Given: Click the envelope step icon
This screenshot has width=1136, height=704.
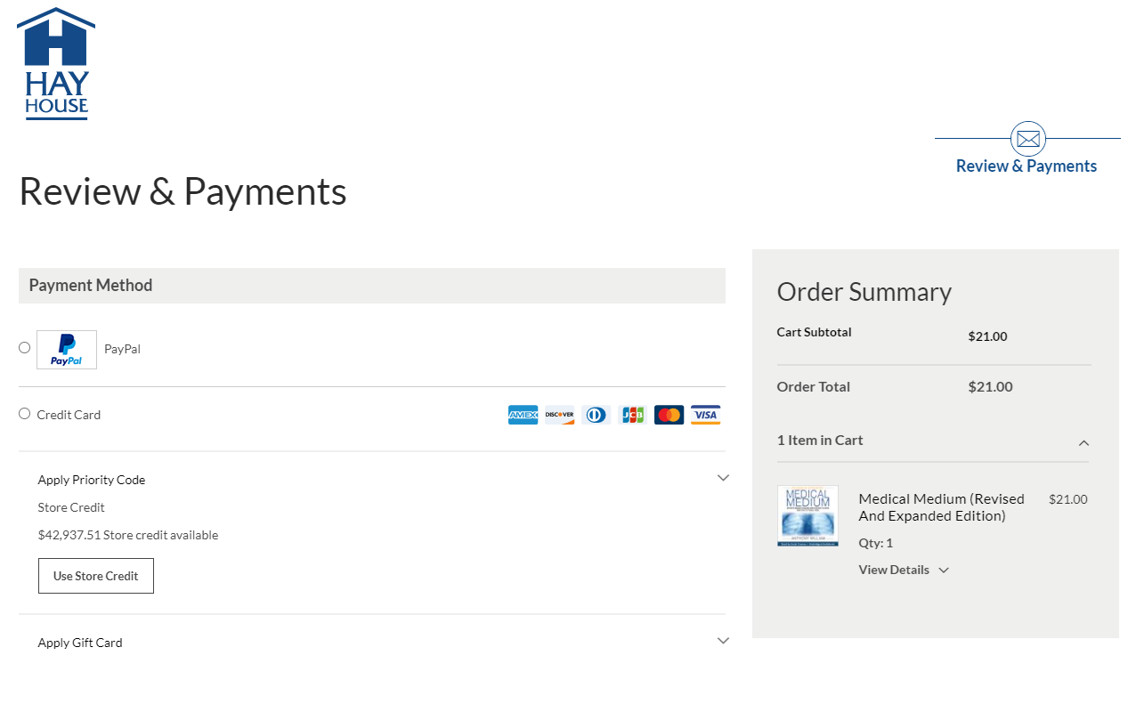Looking at the screenshot, I should tap(1027, 139).
